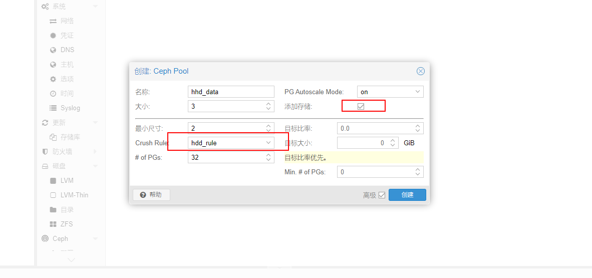This screenshot has width=592, height=278.
Task: Open 目录 in the sidebar
Action: (67, 210)
